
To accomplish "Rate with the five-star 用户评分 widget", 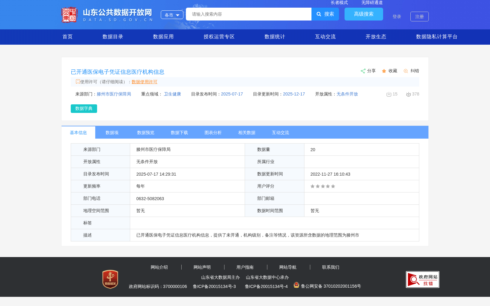I will [323, 186].
